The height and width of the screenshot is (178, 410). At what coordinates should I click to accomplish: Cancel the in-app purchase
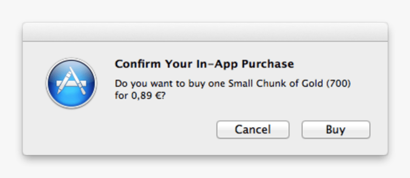click(253, 129)
